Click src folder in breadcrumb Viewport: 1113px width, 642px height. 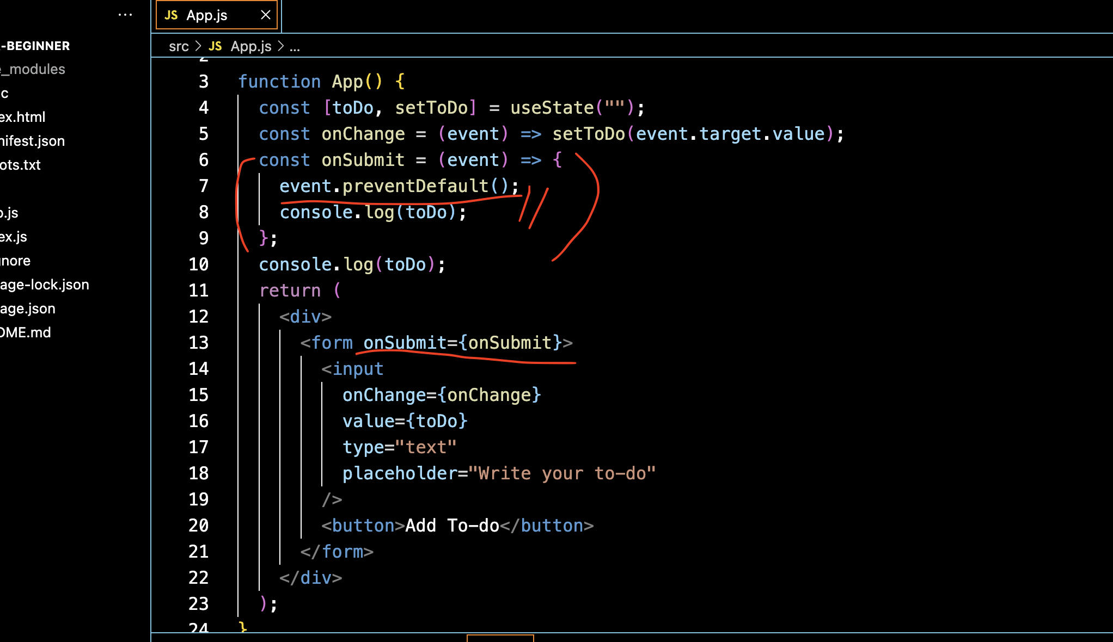coord(179,46)
